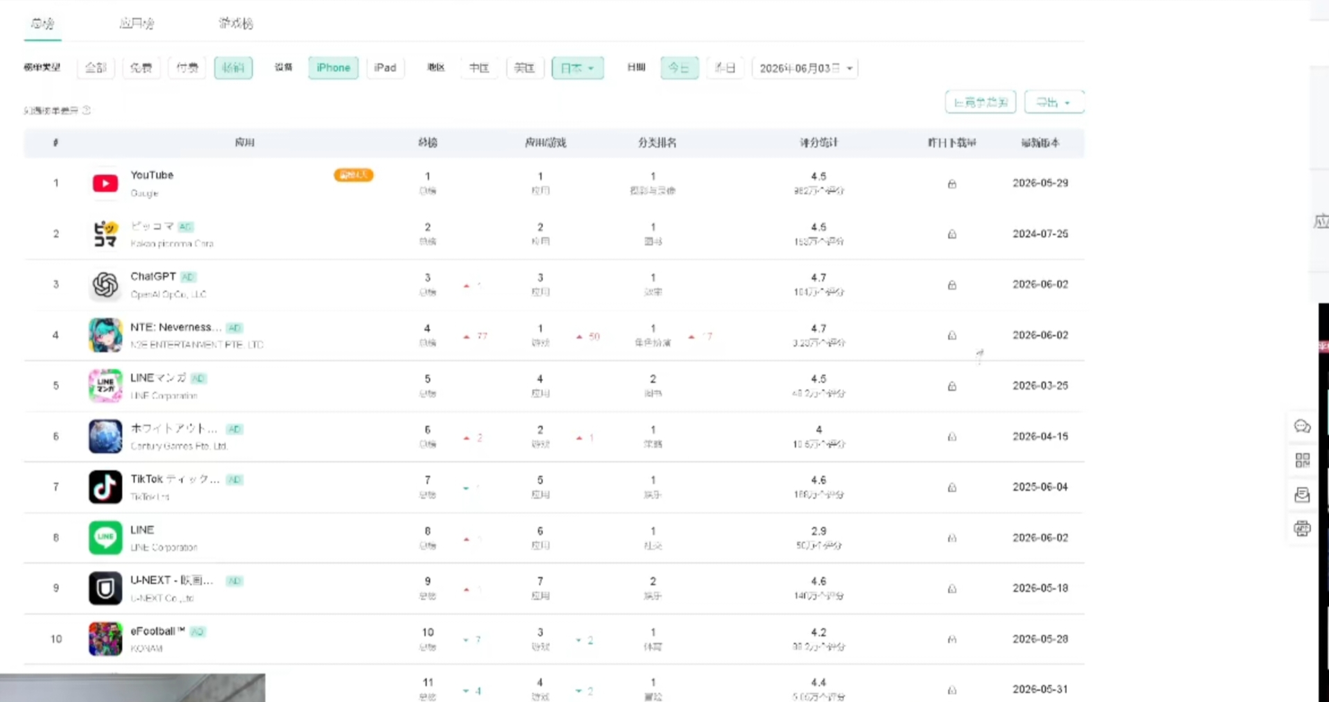This screenshot has width=1329, height=702.
Task: Click the 4.2 rating in the eFootball row
Action: click(x=818, y=632)
